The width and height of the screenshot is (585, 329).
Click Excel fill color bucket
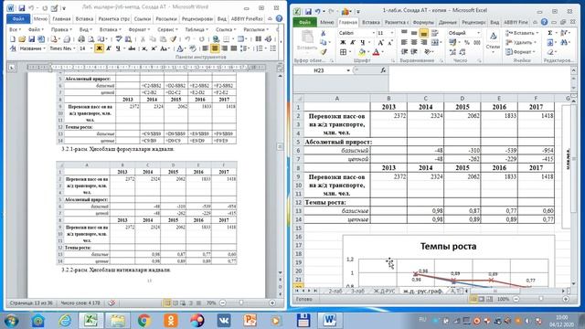[x=361, y=52]
